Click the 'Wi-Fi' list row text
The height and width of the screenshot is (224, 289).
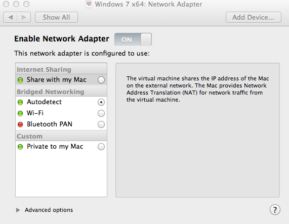coord(35,113)
